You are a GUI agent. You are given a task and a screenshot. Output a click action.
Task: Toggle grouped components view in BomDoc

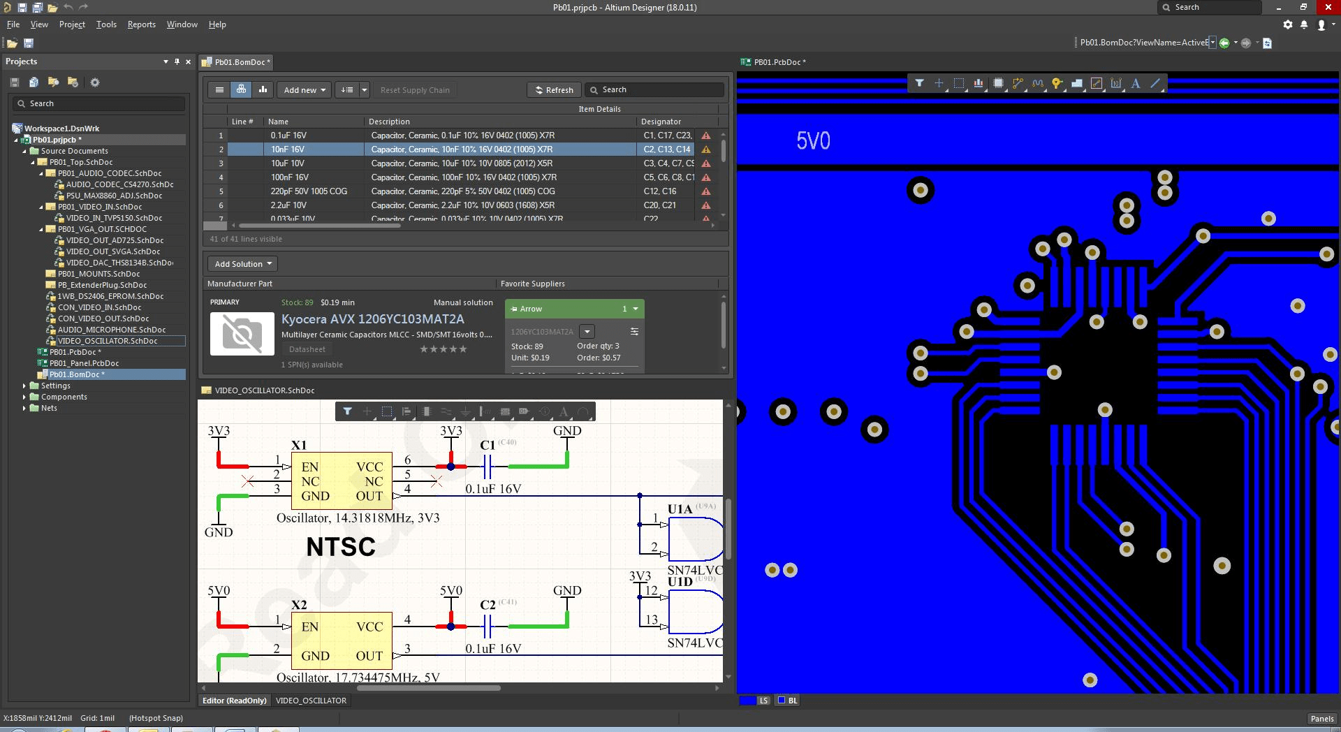pyautogui.click(x=241, y=89)
